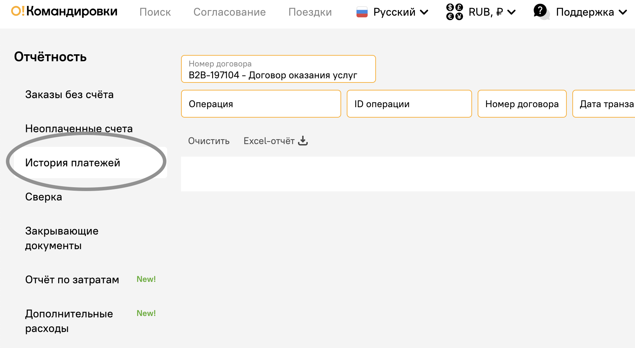Click the O!Командировки logo
The height and width of the screenshot is (348, 635).
pos(64,11)
